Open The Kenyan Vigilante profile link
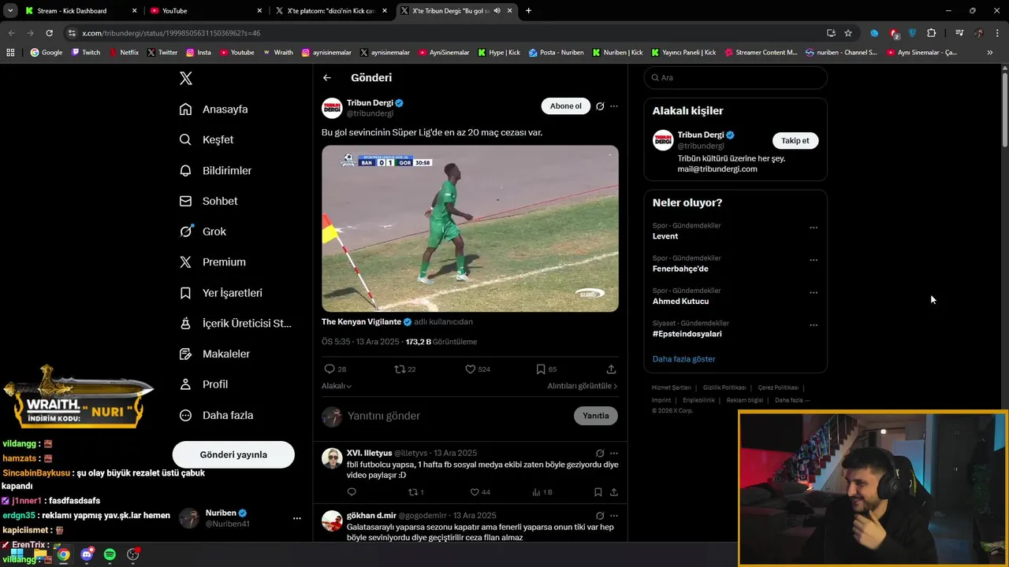1009x567 pixels. click(361, 321)
